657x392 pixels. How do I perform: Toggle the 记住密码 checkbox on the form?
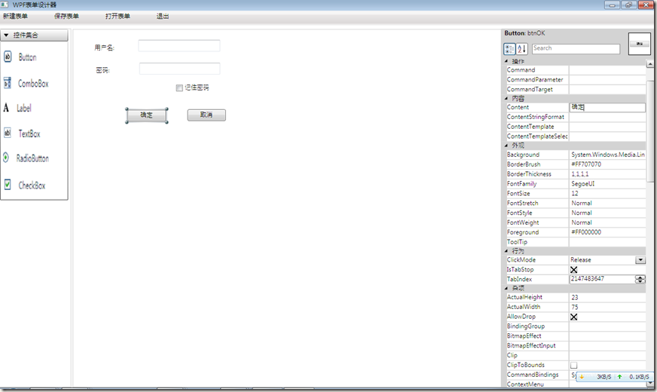tap(179, 87)
